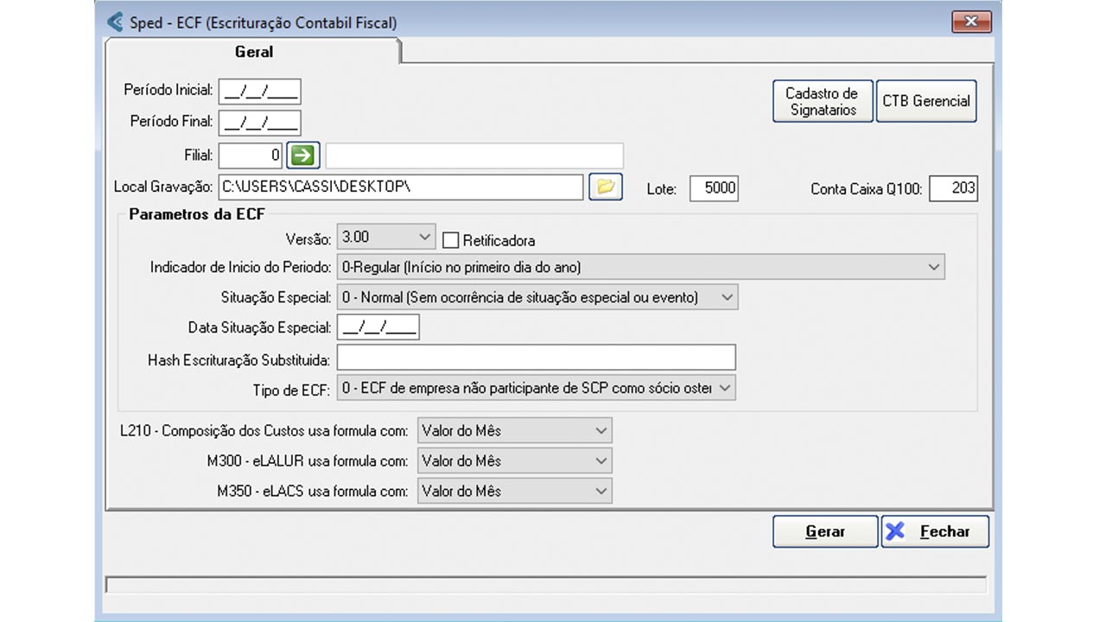Image resolution: width=1106 pixels, height=622 pixels.
Task: Click the Cadastro de Signatarios button
Action: click(x=822, y=101)
